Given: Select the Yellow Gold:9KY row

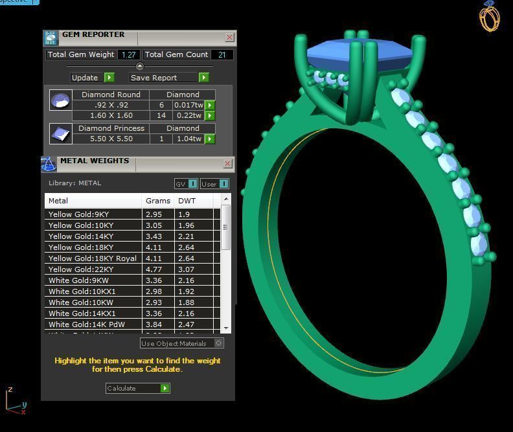Looking at the screenshot, I should [x=132, y=214].
